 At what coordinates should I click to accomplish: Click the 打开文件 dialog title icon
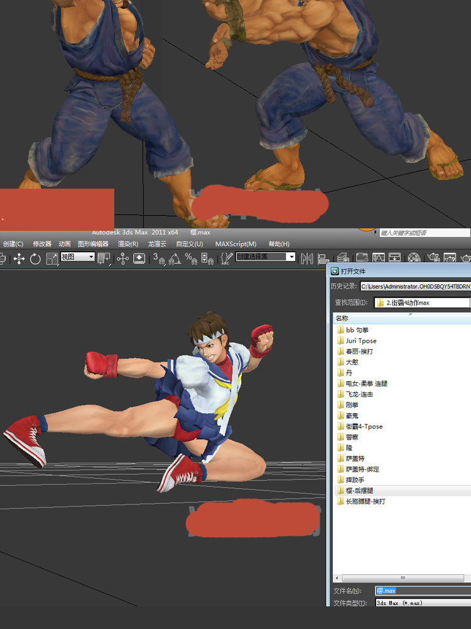335,271
